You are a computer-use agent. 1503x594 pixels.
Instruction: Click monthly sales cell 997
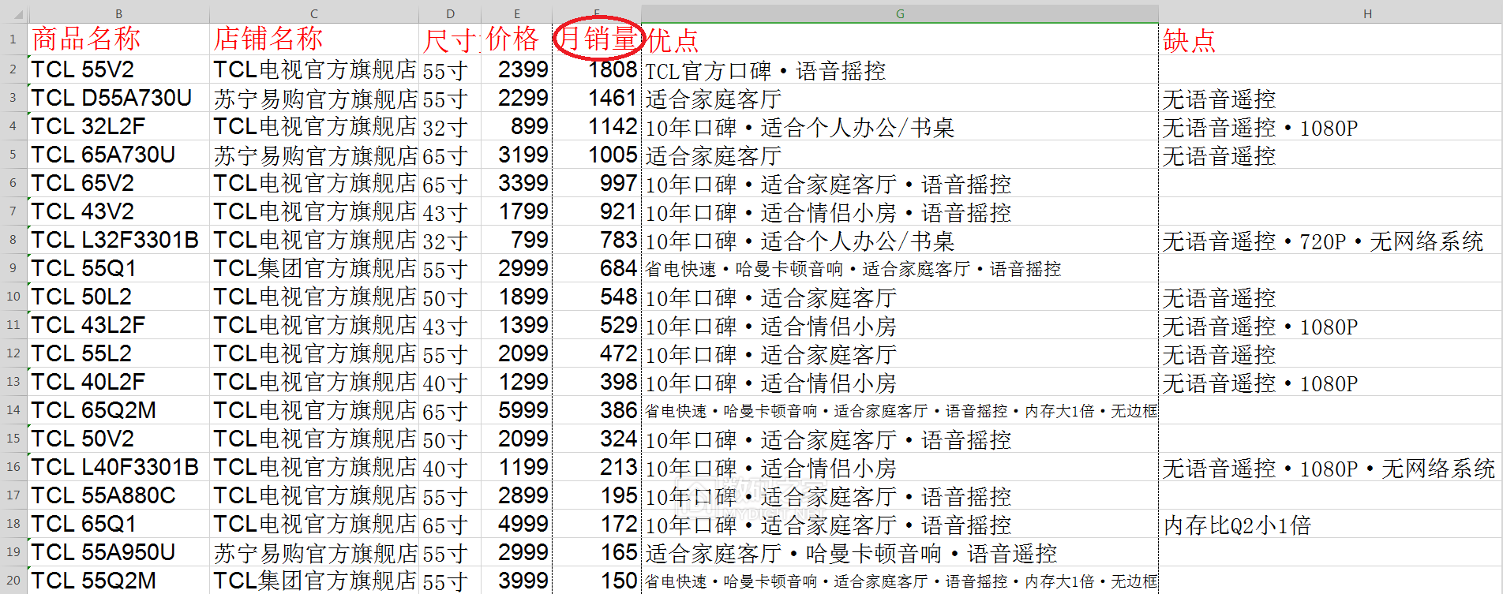pyautogui.click(x=597, y=183)
